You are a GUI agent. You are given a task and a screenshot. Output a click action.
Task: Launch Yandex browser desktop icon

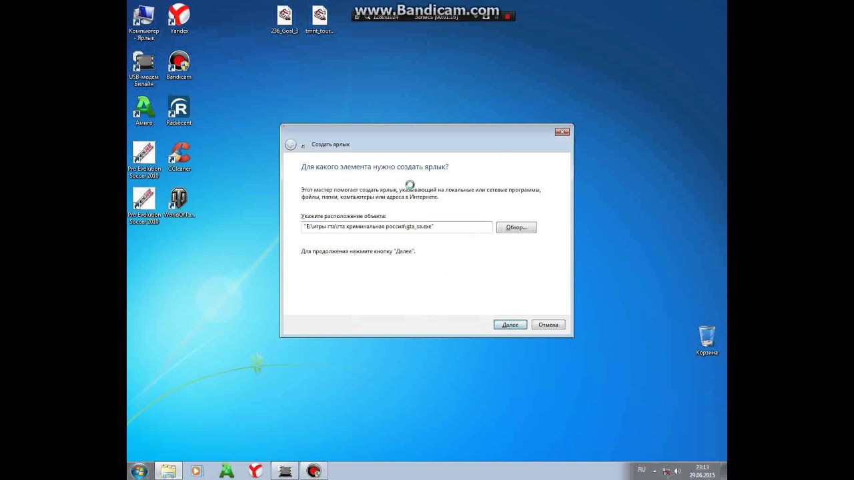coord(179,19)
